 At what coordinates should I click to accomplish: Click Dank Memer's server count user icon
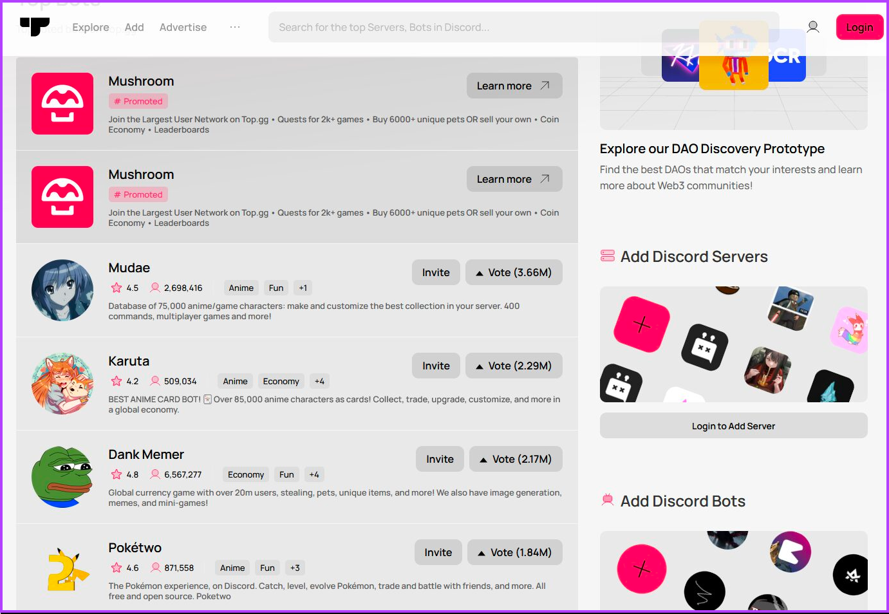click(x=155, y=474)
